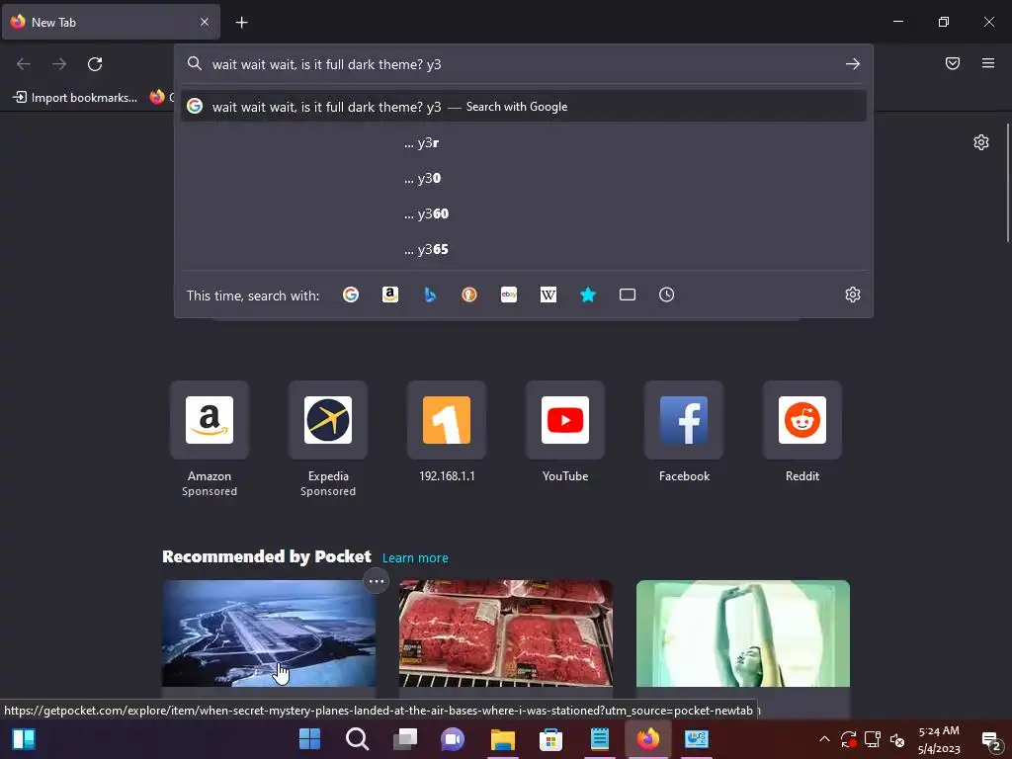Viewport: 1012px width, 759px height.
Task: Open search settings gear in dropdown
Action: click(853, 295)
